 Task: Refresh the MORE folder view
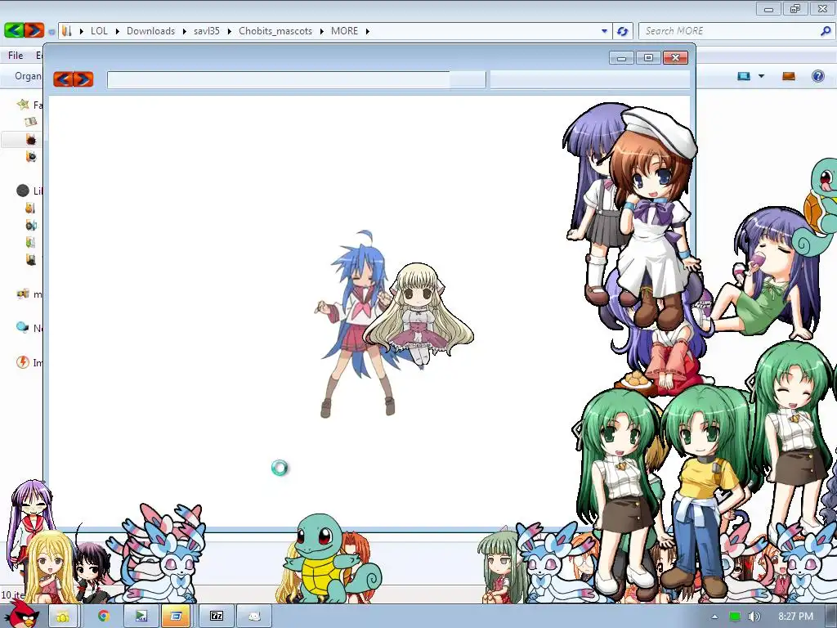[x=622, y=31]
